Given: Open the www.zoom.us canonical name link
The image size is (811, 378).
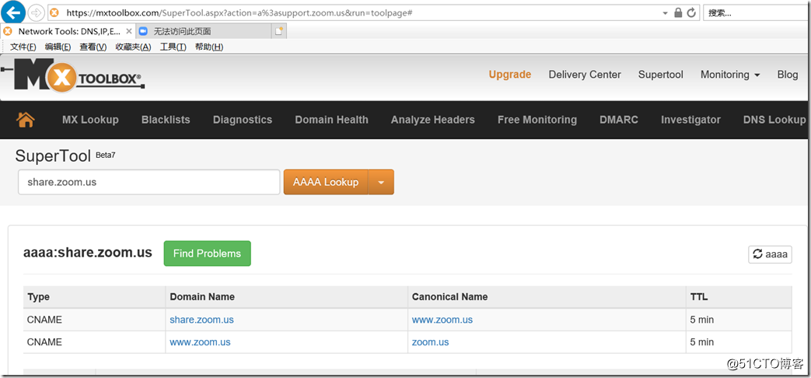Looking at the screenshot, I should click(442, 320).
